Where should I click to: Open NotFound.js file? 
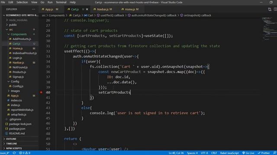[20, 67]
